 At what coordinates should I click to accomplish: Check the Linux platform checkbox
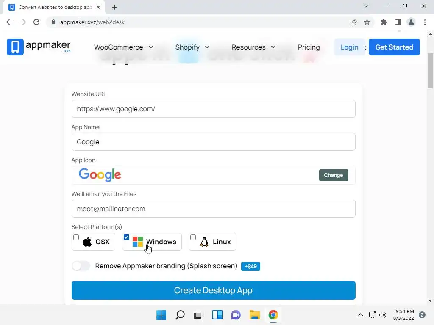tap(193, 237)
